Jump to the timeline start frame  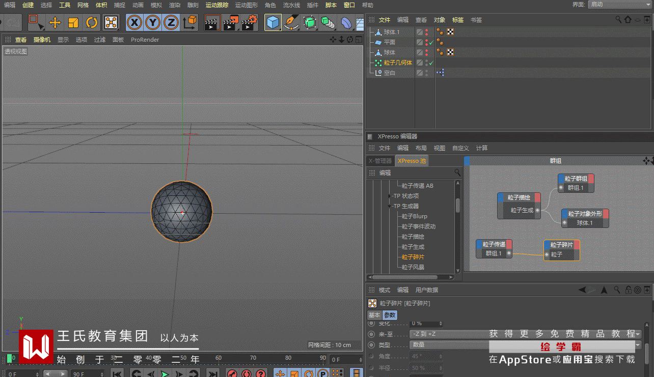[117, 373]
